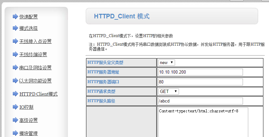Image resolution: width=269 pixels, height=137 pixels.
Task: Click the arrow icon beside HTTPD Client模式
Action: pyautogui.click(x=15, y=94)
